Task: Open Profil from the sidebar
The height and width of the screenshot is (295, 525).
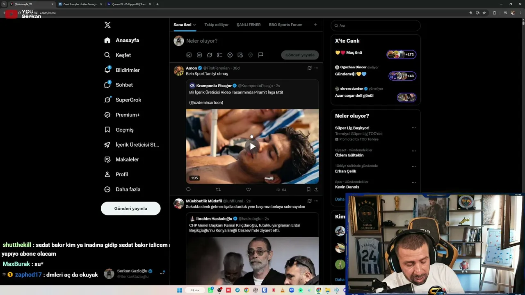Action: click(116, 174)
